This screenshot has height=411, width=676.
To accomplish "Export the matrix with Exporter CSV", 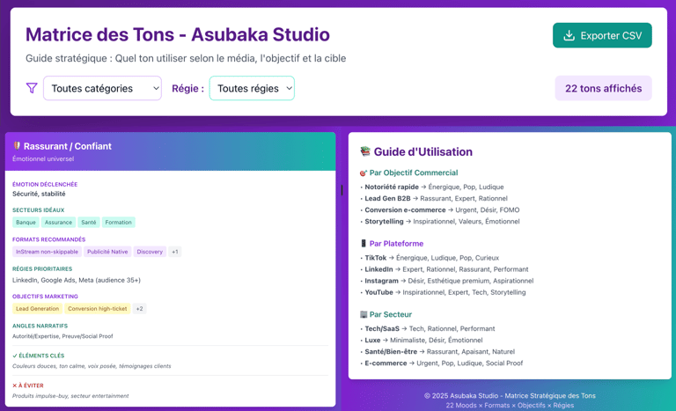I will [602, 35].
